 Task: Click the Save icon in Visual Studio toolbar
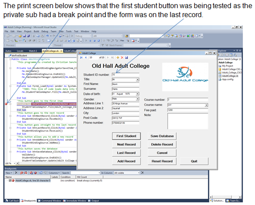24,36
